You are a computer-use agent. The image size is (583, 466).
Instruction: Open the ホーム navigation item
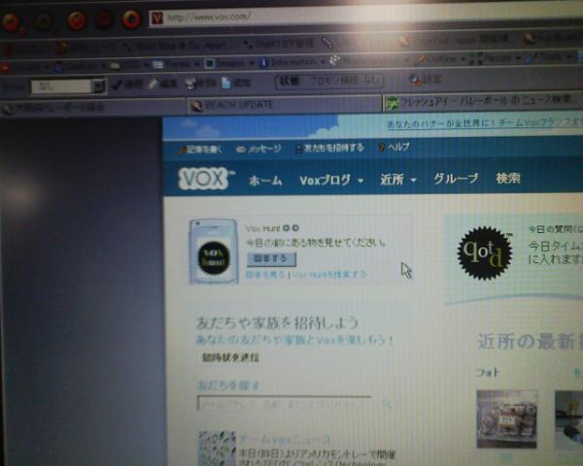[265, 181]
